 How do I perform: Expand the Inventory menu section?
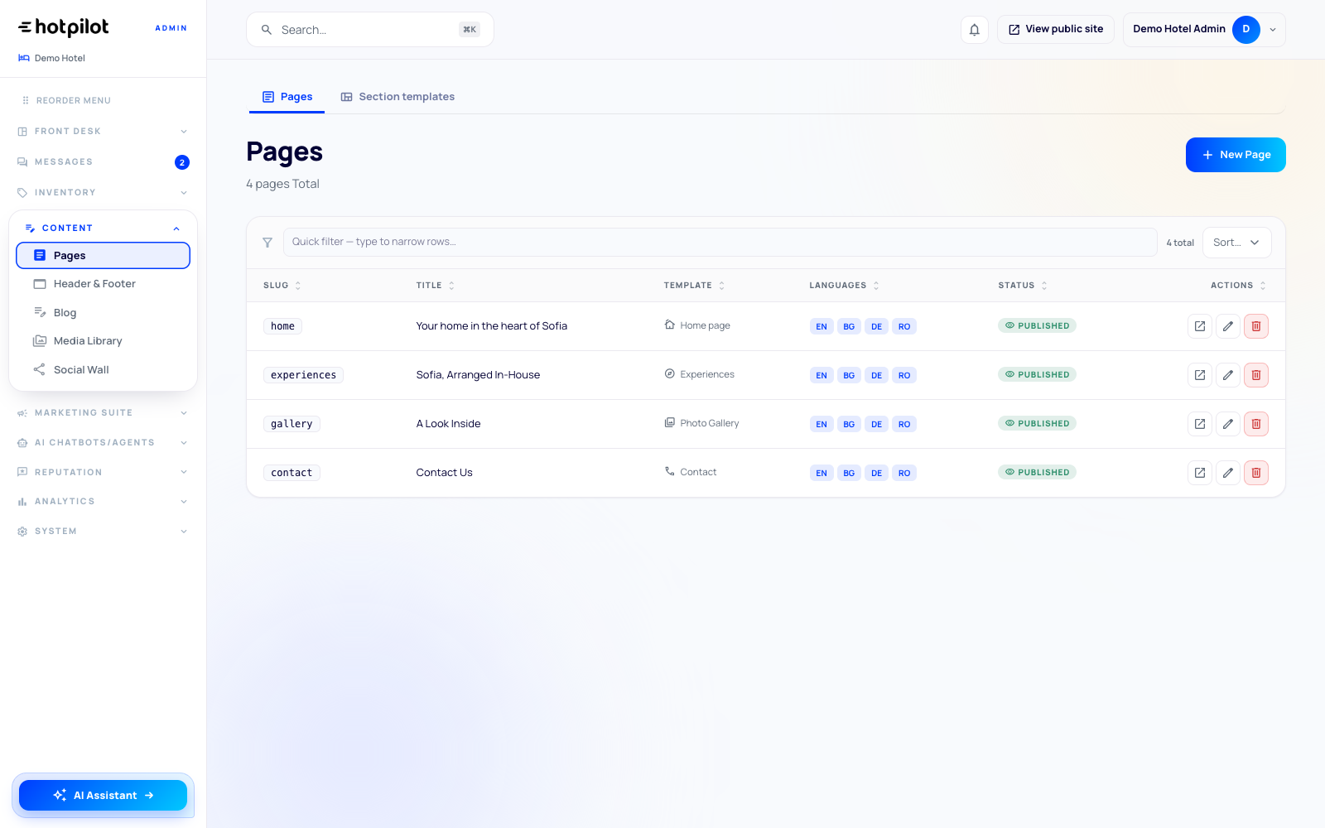[x=103, y=193]
